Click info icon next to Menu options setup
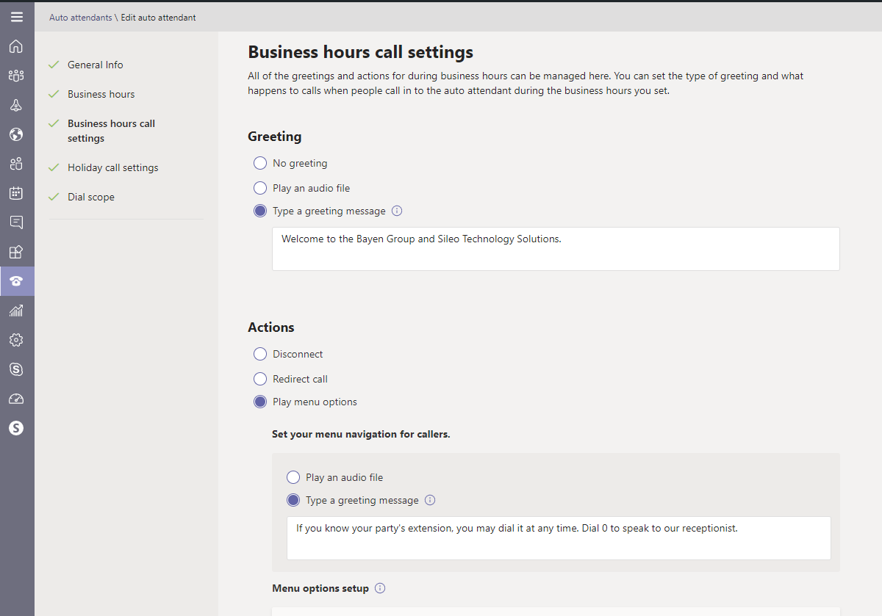 click(380, 588)
